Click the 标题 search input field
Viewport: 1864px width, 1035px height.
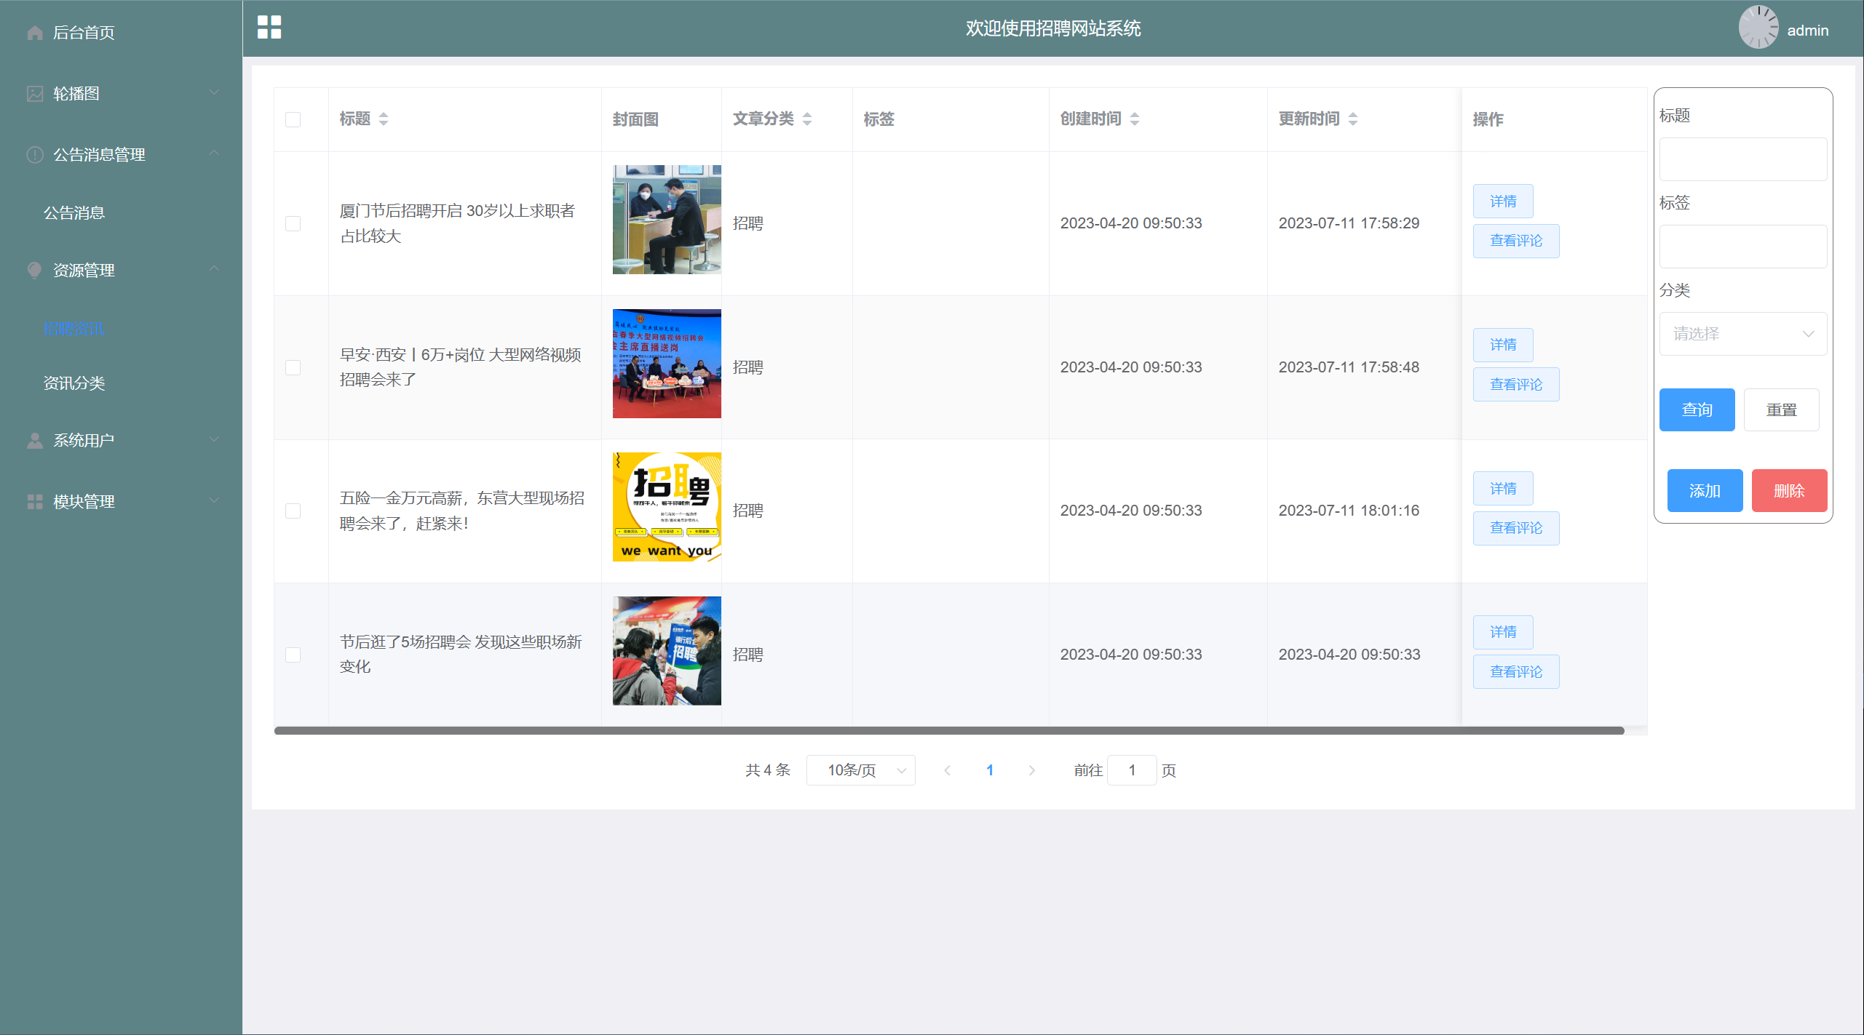click(x=1742, y=159)
